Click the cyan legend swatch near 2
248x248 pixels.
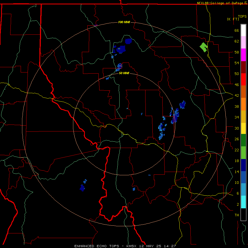pos(243,202)
